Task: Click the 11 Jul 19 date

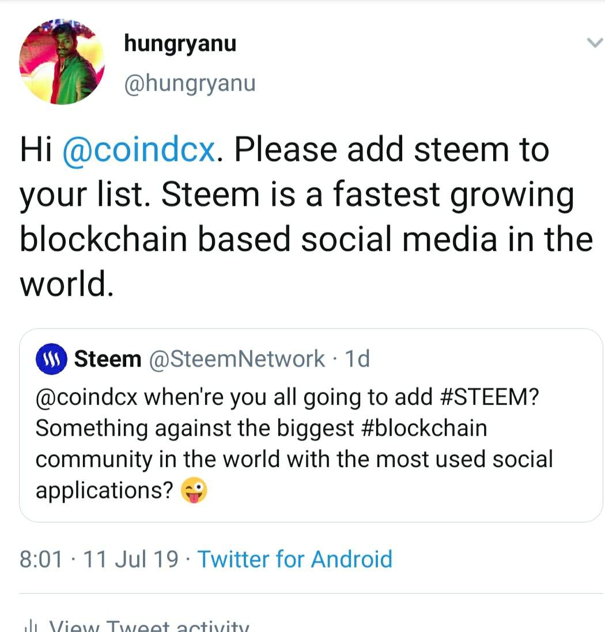Action: pyautogui.click(x=131, y=559)
